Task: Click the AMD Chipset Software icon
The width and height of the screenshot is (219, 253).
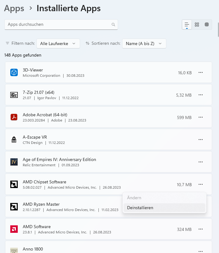Action: 14,184
